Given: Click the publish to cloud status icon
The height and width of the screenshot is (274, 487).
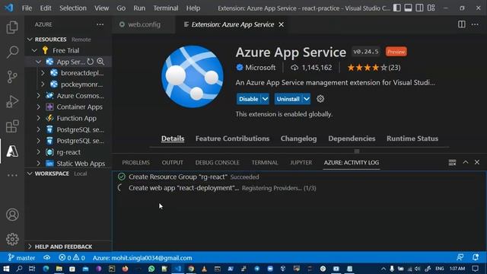Looking at the screenshot, I should tap(47, 258).
